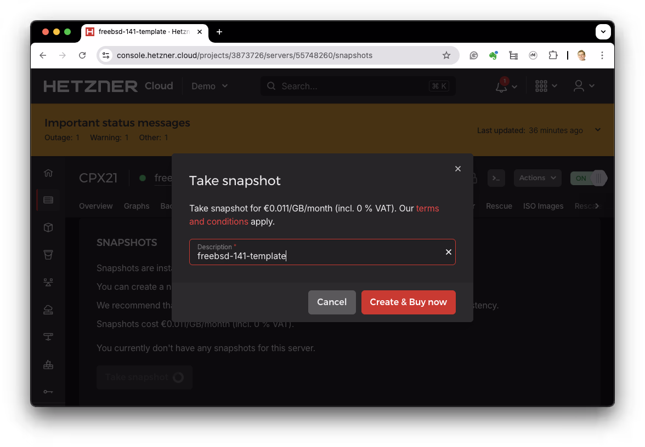The image size is (645, 447).
Task: Open the Firewalls icon in sidebar
Action: pyautogui.click(x=48, y=364)
